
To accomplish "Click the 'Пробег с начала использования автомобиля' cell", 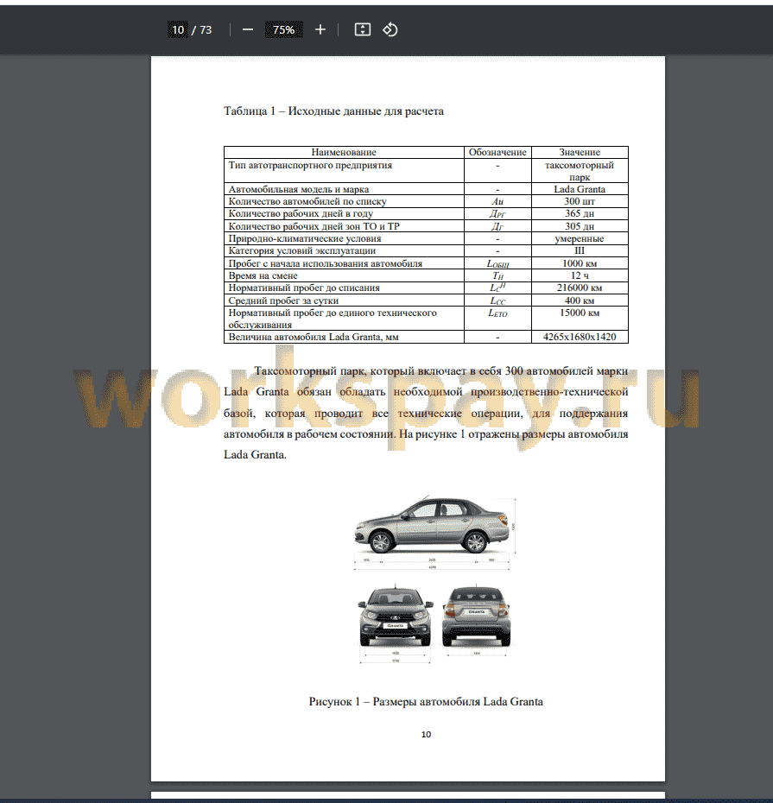I will (x=344, y=263).
